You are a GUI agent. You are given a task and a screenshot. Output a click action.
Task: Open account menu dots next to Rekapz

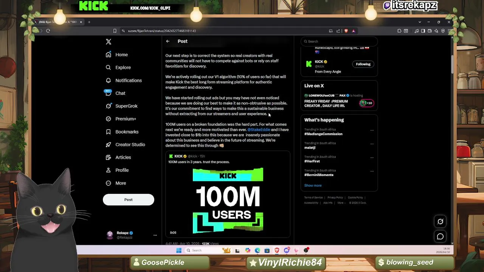pyautogui.click(x=155, y=235)
